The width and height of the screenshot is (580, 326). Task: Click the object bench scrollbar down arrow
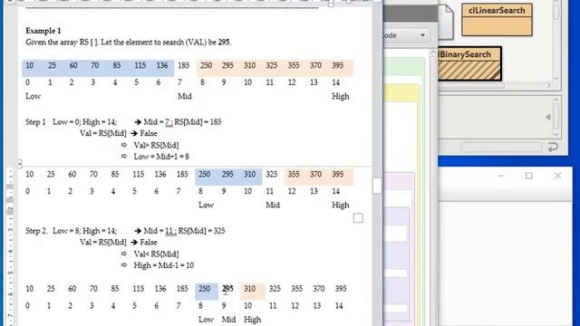click(x=556, y=134)
